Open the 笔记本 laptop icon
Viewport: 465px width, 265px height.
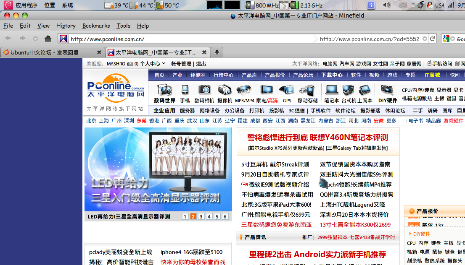(x=331, y=90)
